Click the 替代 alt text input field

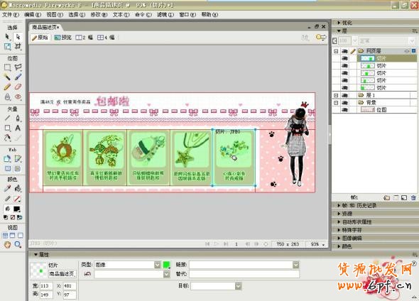tap(244, 274)
